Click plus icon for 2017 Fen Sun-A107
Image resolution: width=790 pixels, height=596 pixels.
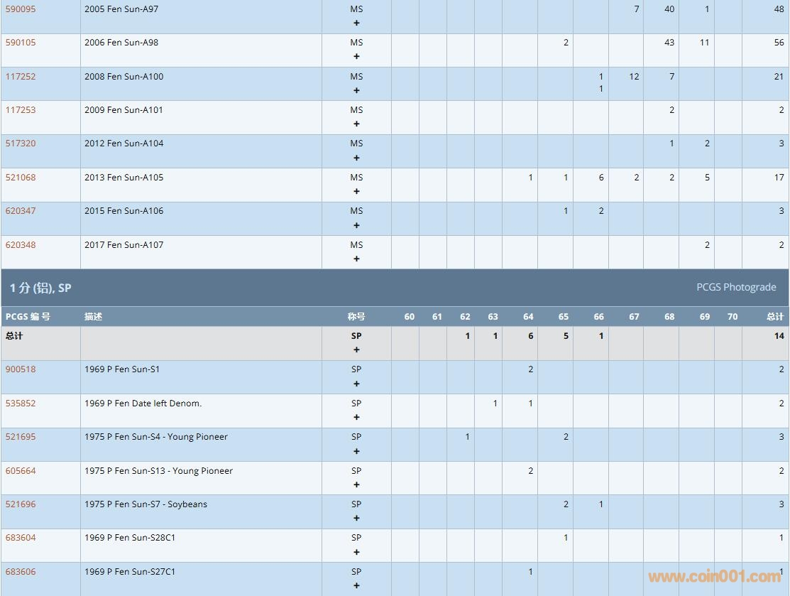(356, 259)
